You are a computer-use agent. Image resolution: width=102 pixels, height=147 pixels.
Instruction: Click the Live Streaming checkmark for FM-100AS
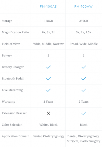coord(48,90)
